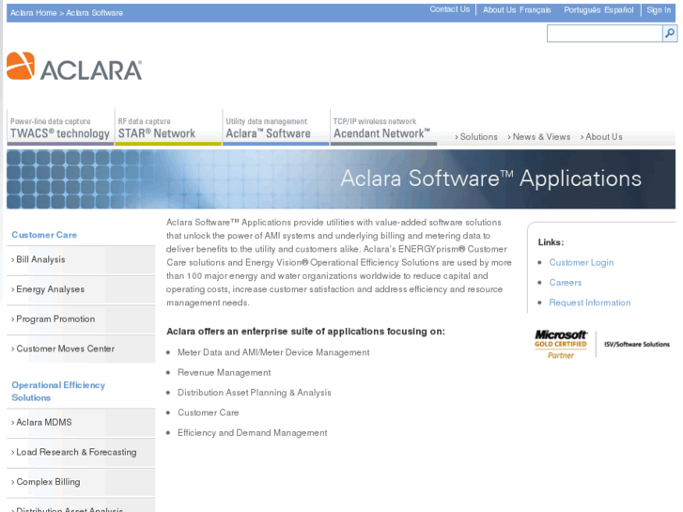Open Customer Moves Center in sidebar
The height and width of the screenshot is (512, 683).
click(x=81, y=349)
